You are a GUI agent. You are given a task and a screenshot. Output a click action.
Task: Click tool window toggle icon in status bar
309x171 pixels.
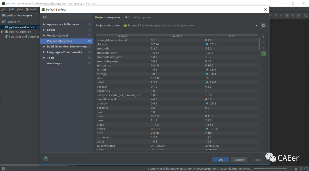coord(4,168)
